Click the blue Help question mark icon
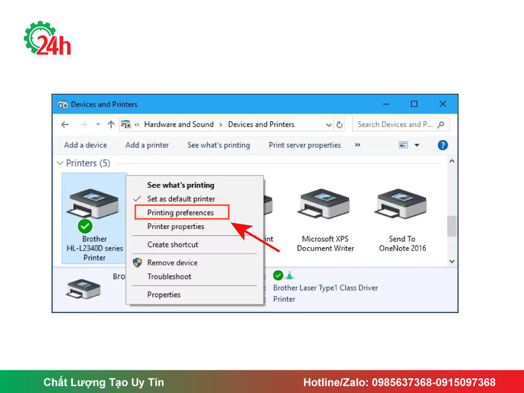524x393 pixels. click(442, 145)
